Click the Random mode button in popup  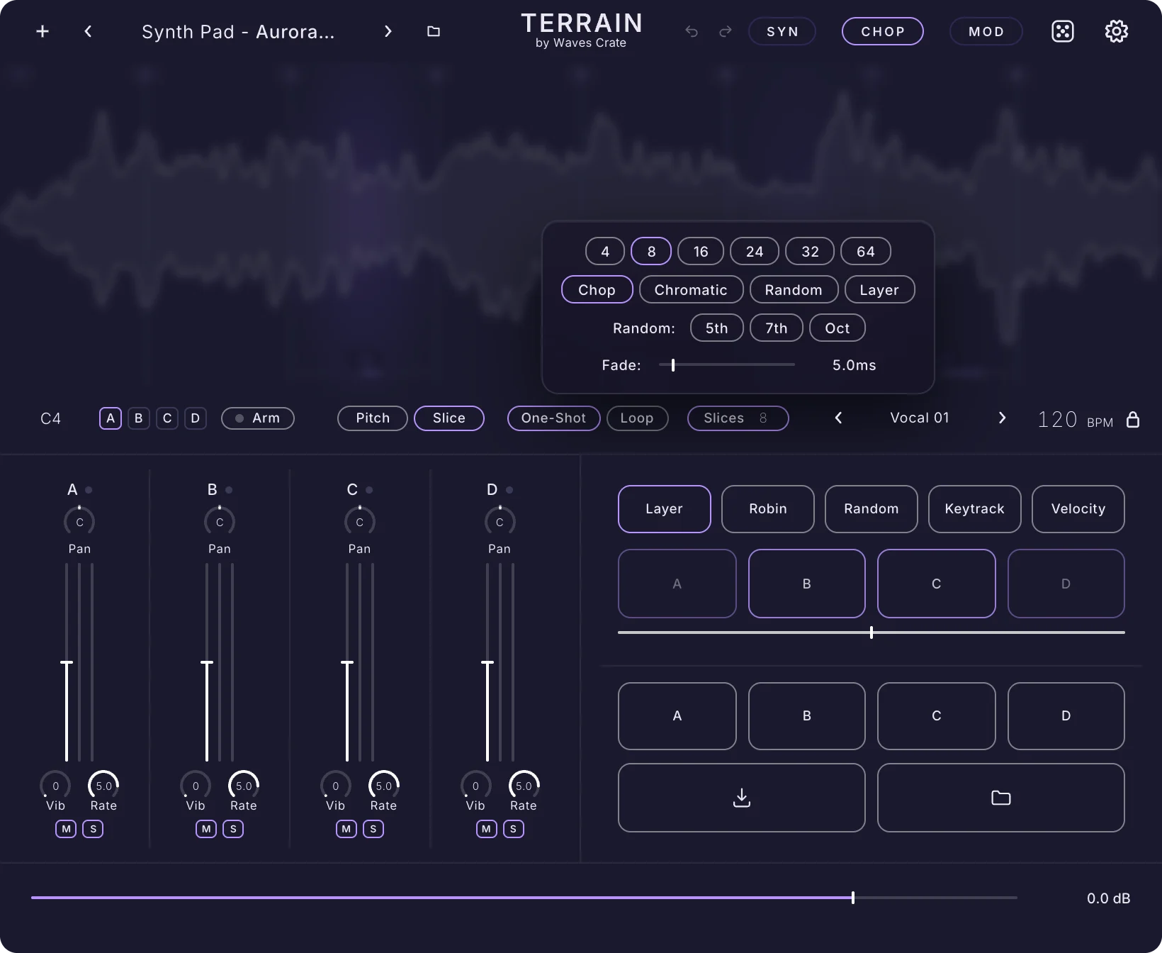tap(794, 290)
